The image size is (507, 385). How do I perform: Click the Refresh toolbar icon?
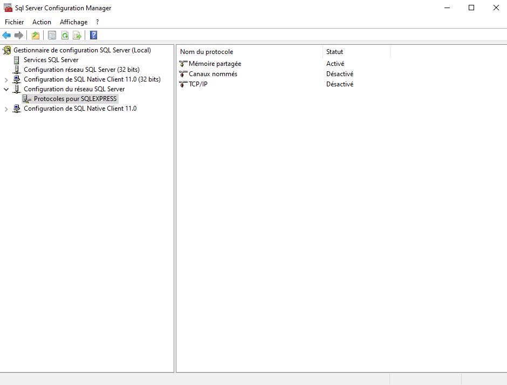pos(65,36)
